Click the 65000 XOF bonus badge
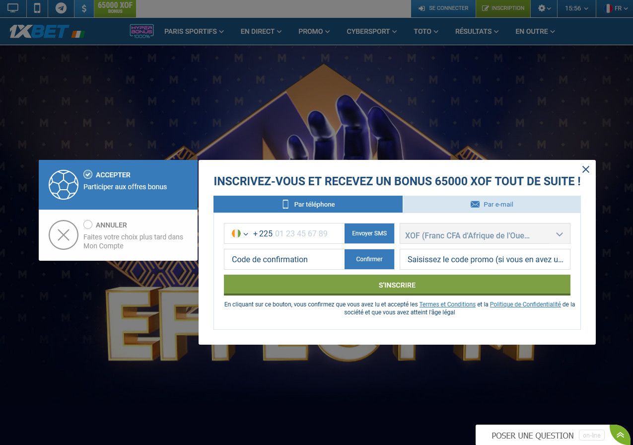Screen dimensions: 633x445 pyautogui.click(x=115, y=8)
